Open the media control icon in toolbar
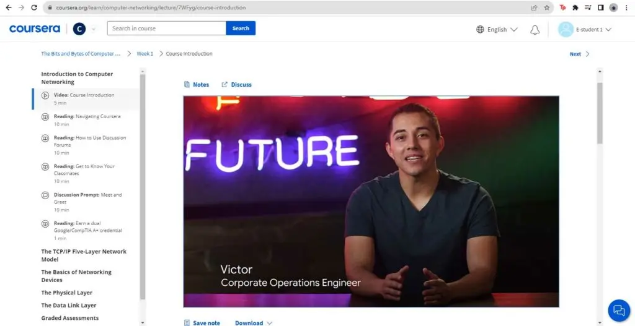This screenshot has width=635, height=326. (x=588, y=7)
